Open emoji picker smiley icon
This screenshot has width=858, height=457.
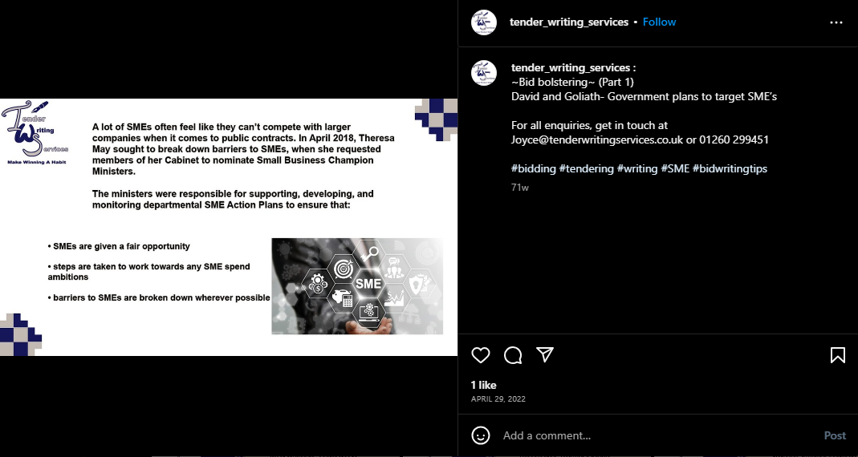481,435
